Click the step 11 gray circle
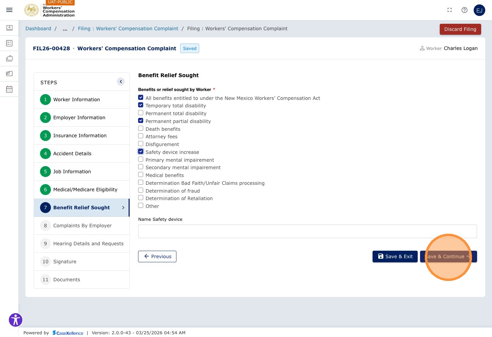The height and width of the screenshot is (337, 492). pyautogui.click(x=45, y=280)
